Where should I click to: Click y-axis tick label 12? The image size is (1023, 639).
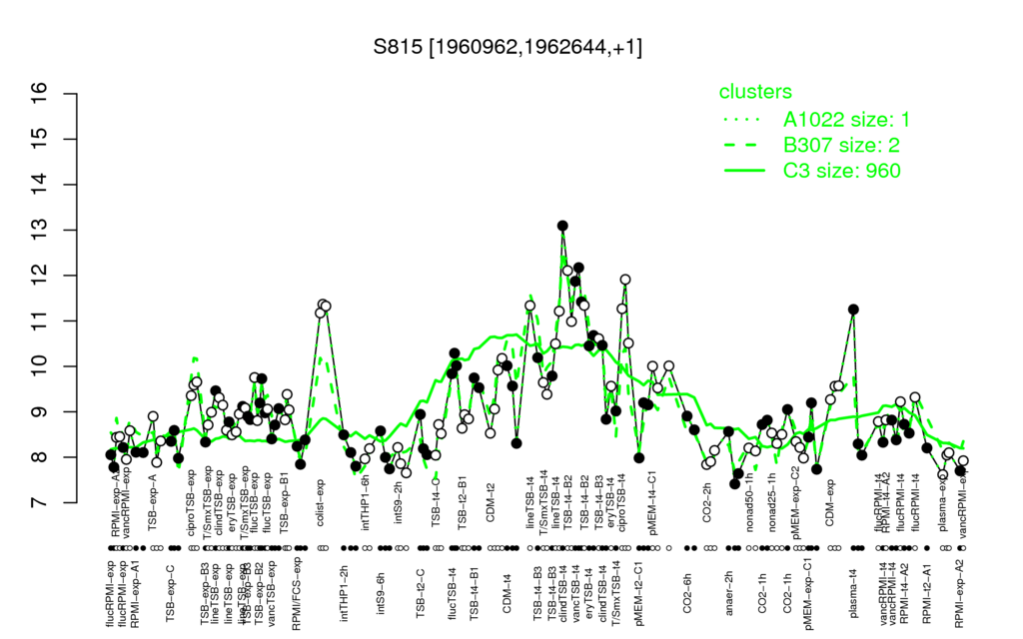(x=40, y=276)
